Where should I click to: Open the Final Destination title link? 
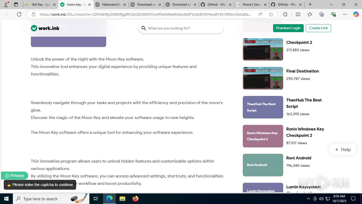[303, 71]
